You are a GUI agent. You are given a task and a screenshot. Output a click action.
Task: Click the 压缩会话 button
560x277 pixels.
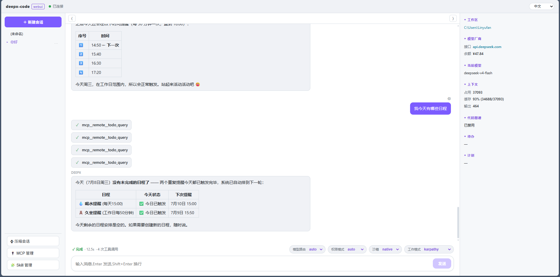pyautogui.click(x=33, y=241)
